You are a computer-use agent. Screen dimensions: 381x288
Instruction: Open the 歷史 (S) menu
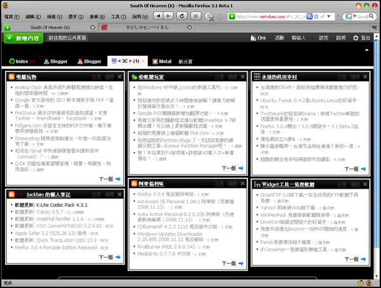tap(76, 16)
